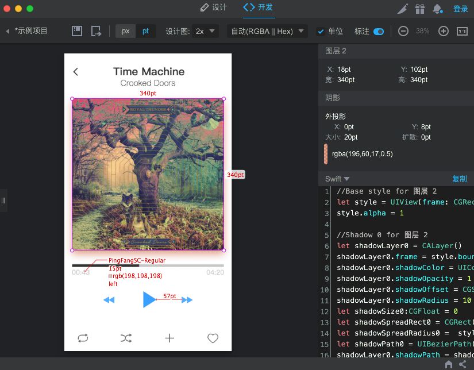Screen dimensions: 474x370
Task: Open the gift box icon
Action: [x=420, y=9]
